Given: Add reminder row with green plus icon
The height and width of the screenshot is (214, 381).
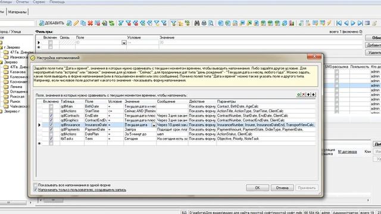Looking at the screenshot, I should [299, 95].
